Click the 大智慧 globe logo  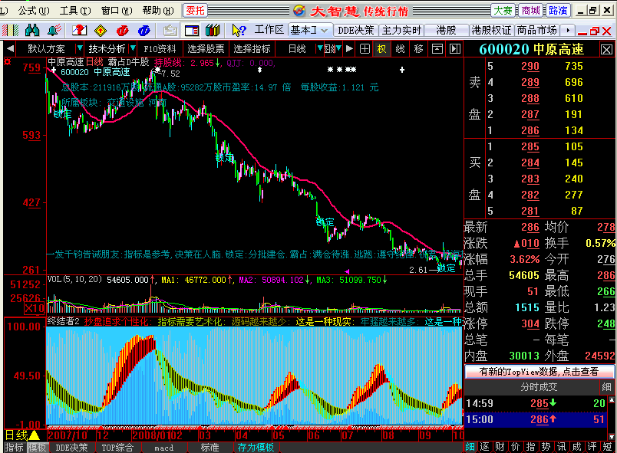[x=299, y=11]
